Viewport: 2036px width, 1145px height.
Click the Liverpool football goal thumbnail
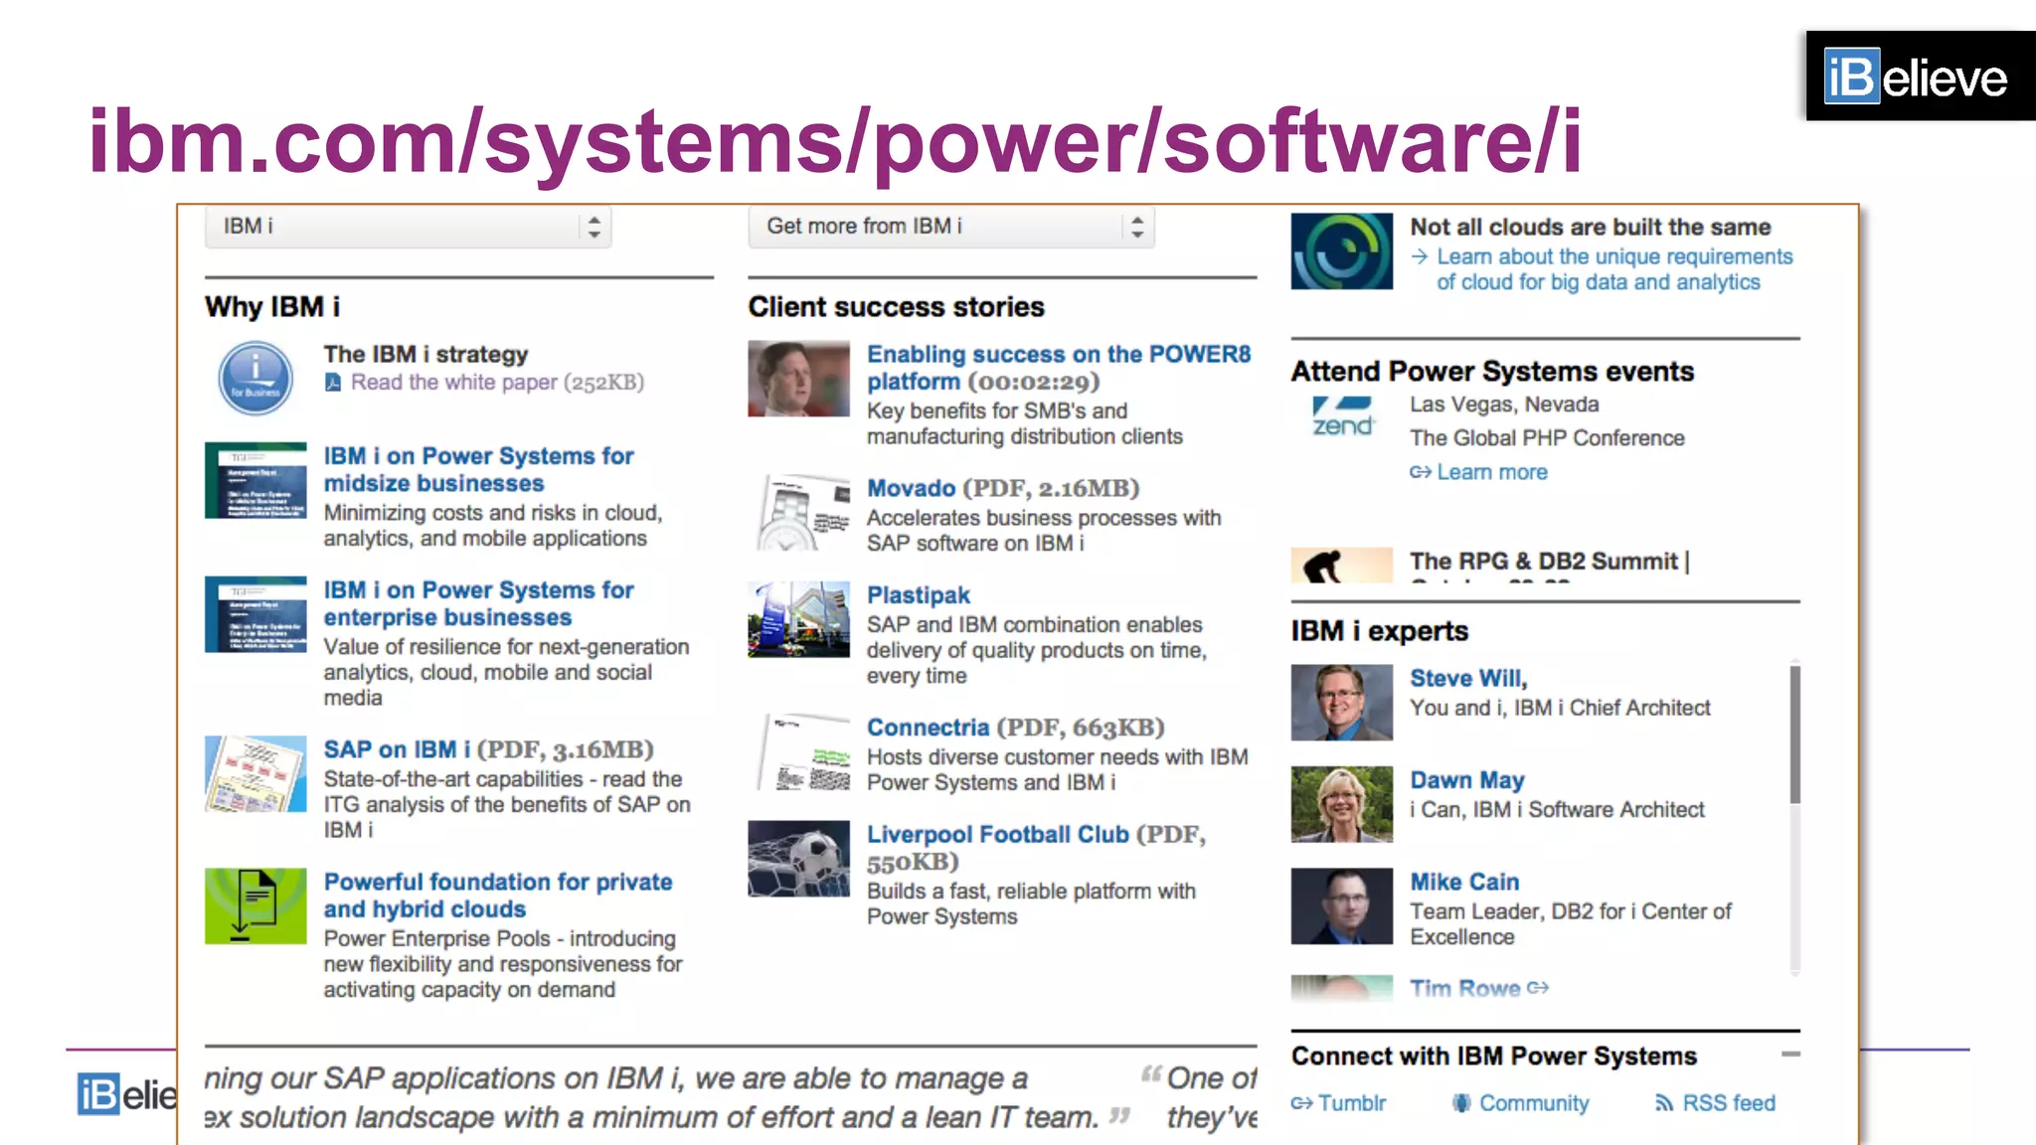(x=799, y=859)
